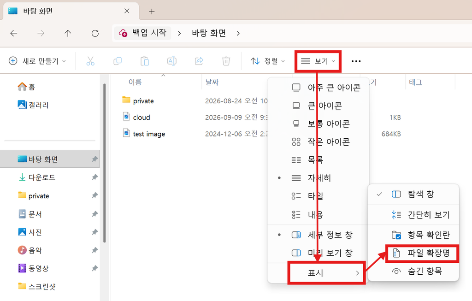Open private folder in the sidebar
This screenshot has width=472, height=301.
(33, 195)
